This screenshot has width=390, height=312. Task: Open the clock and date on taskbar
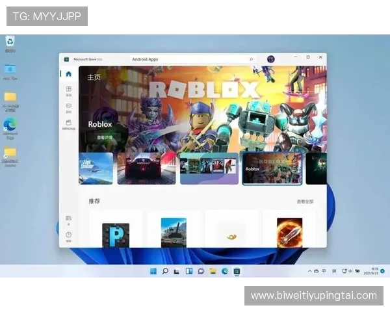[371, 271]
